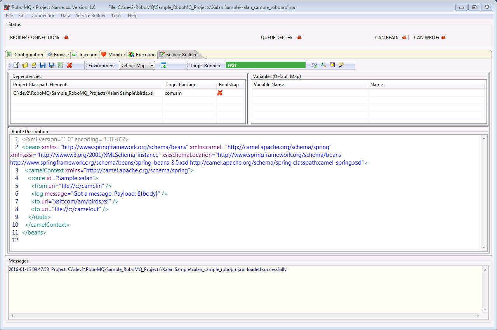Click the save project floppy disk icon

point(43,65)
